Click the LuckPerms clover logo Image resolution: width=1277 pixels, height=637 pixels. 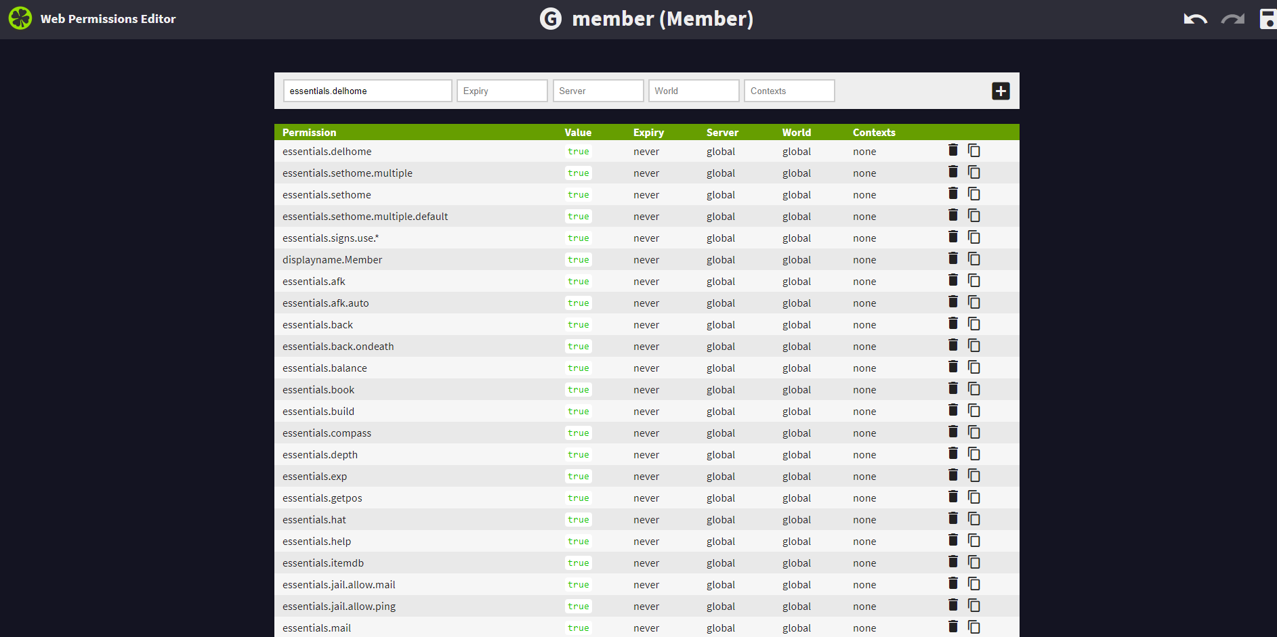coord(20,18)
